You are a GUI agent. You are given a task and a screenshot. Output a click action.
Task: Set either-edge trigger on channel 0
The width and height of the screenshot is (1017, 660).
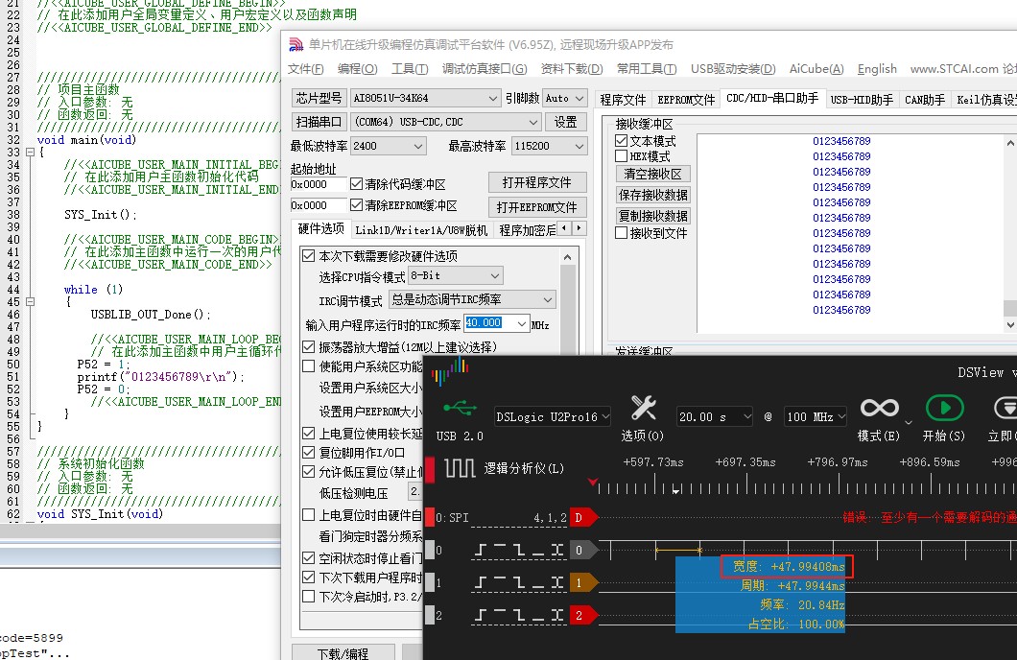coord(557,551)
